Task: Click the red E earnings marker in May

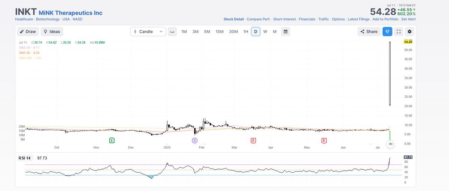Action: coord(324,140)
